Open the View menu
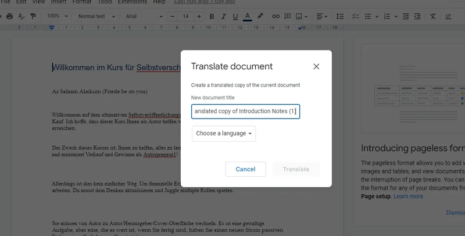 coord(38,2)
